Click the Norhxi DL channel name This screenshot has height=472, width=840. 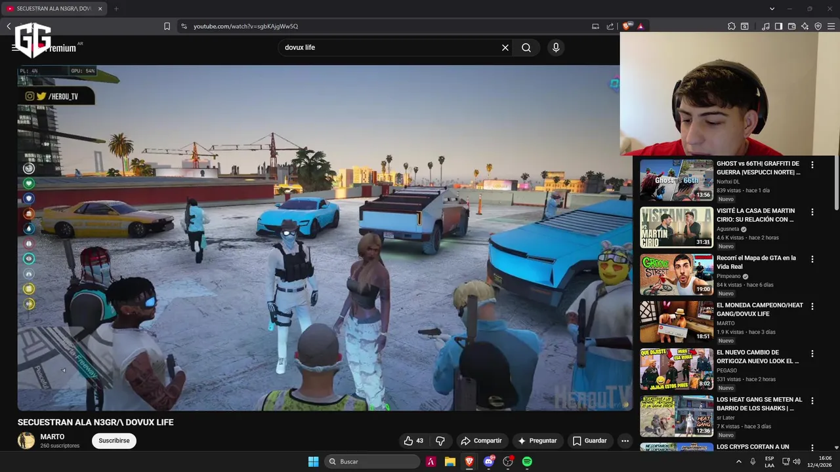click(728, 182)
